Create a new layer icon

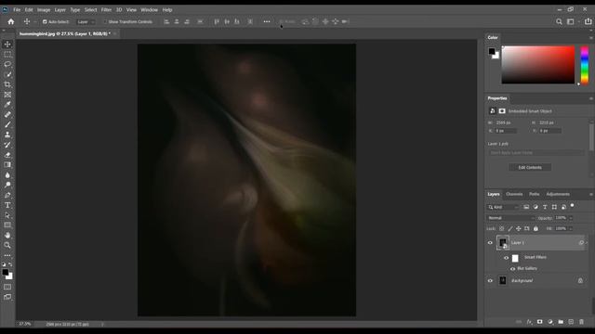pyautogui.click(x=571, y=322)
